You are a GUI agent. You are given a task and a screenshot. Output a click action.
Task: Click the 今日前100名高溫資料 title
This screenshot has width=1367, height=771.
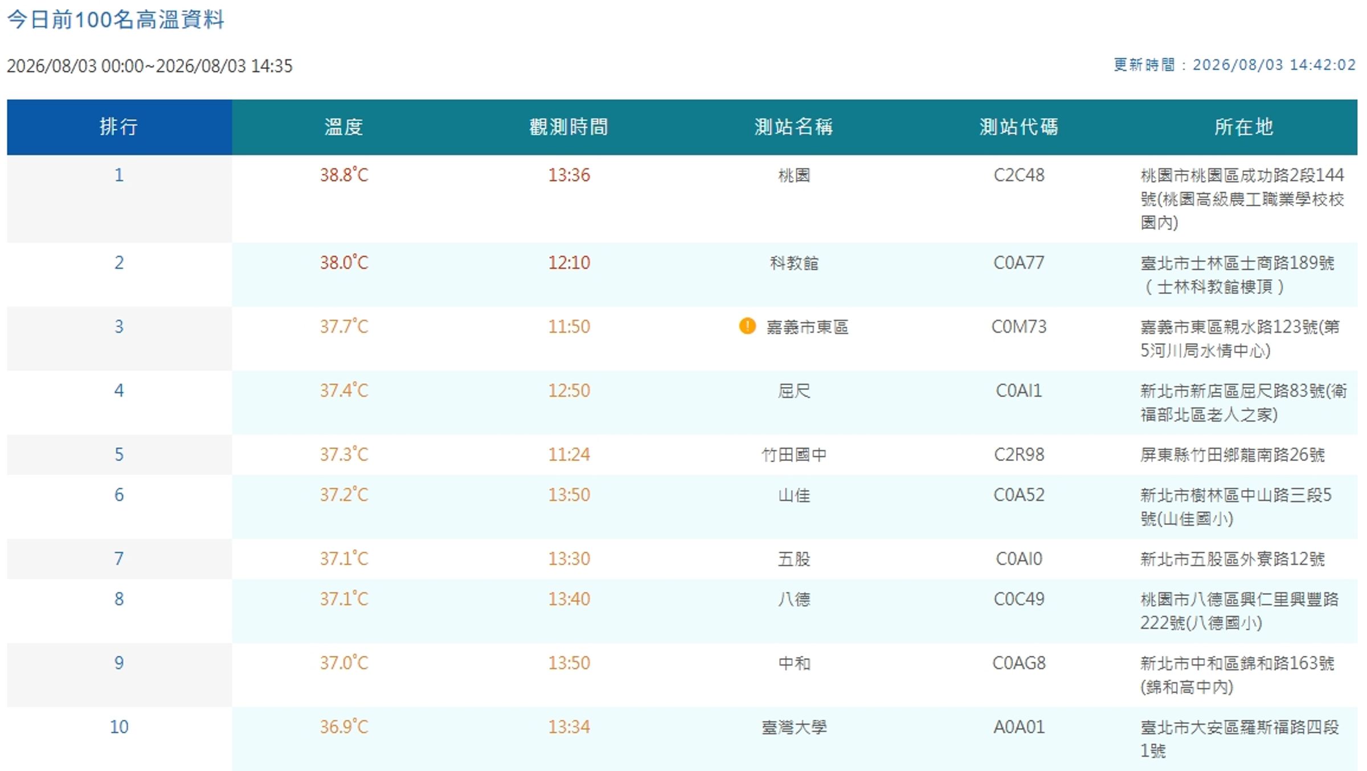(116, 20)
